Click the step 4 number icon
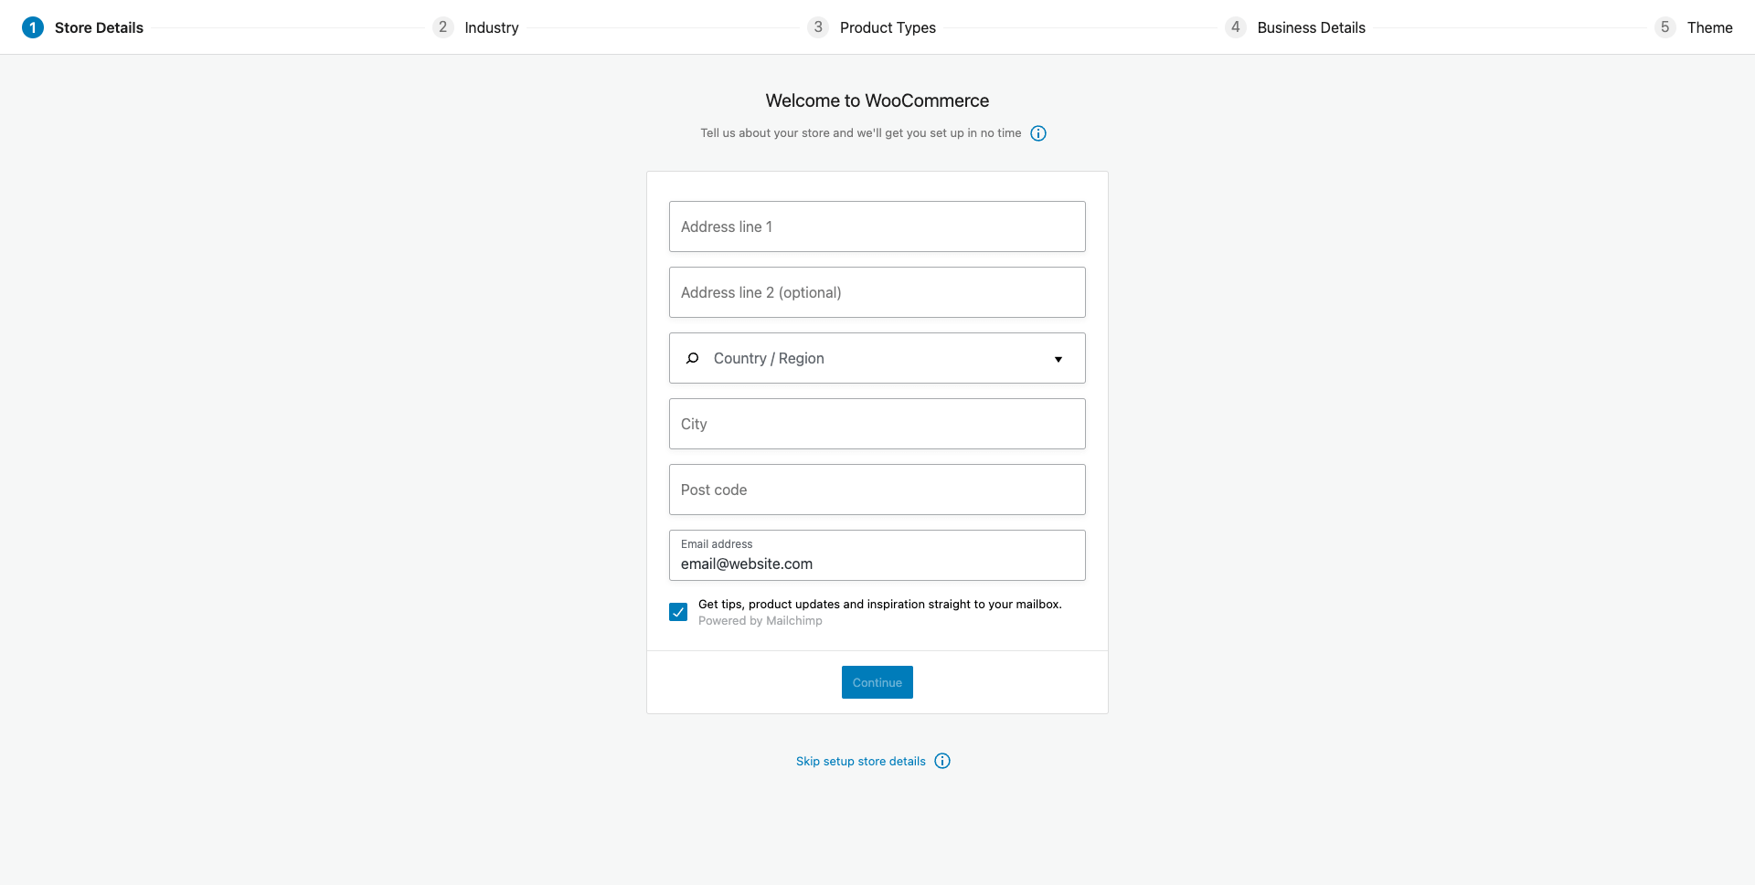 pyautogui.click(x=1235, y=27)
